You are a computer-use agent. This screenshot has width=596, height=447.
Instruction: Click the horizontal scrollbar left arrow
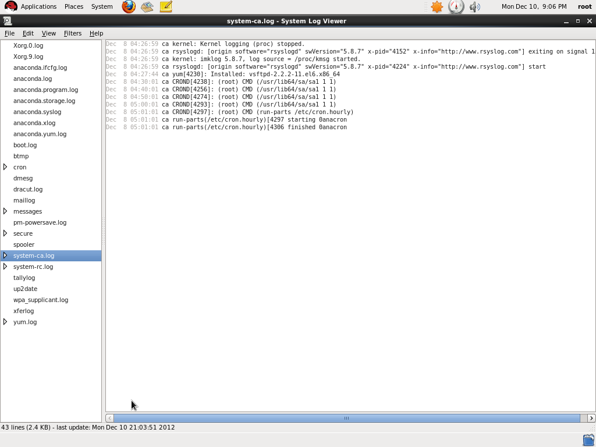tap(109, 418)
